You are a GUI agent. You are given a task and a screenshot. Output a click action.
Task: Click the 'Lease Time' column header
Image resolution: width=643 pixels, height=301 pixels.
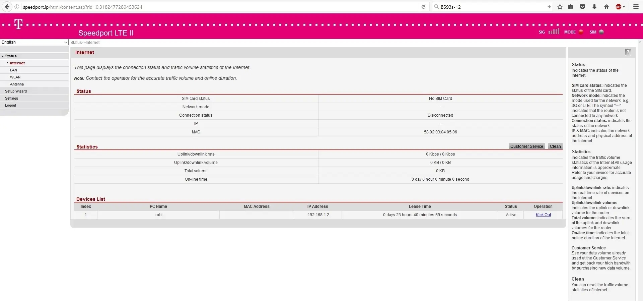(x=420, y=206)
